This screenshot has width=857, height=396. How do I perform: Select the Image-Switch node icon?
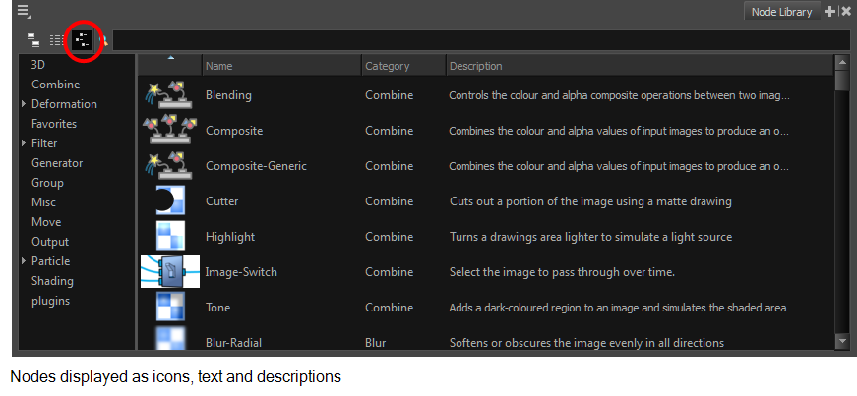pos(170,271)
